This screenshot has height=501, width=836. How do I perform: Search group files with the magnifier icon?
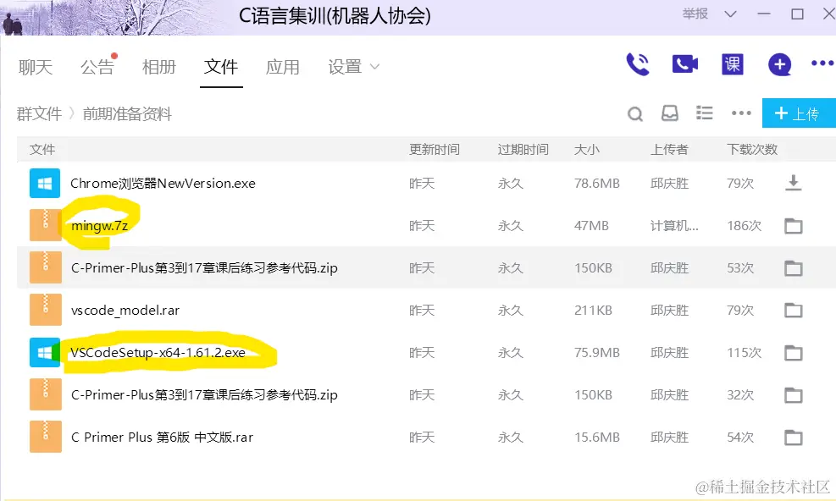[635, 113]
